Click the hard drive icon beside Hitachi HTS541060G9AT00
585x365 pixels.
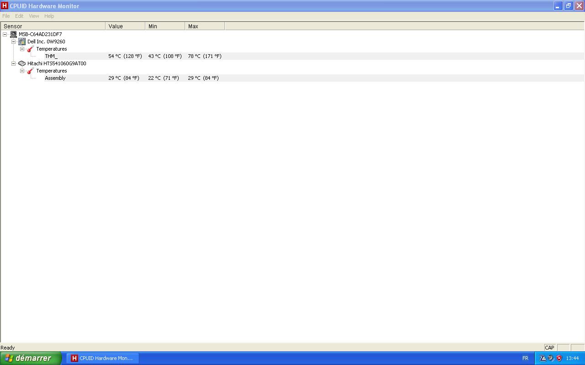22,63
